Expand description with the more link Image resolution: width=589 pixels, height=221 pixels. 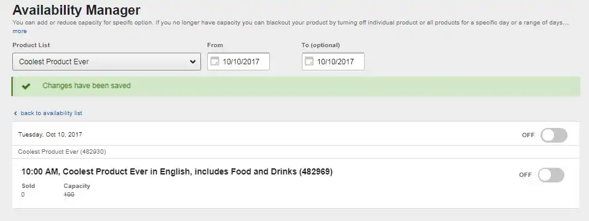(x=20, y=31)
